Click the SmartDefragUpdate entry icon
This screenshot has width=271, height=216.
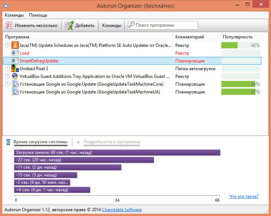click(x=15, y=61)
